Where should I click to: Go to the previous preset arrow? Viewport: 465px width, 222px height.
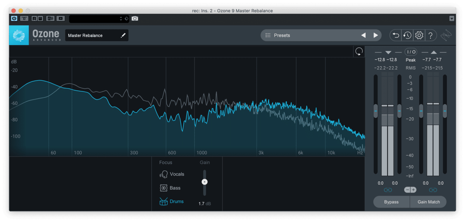(x=363, y=35)
